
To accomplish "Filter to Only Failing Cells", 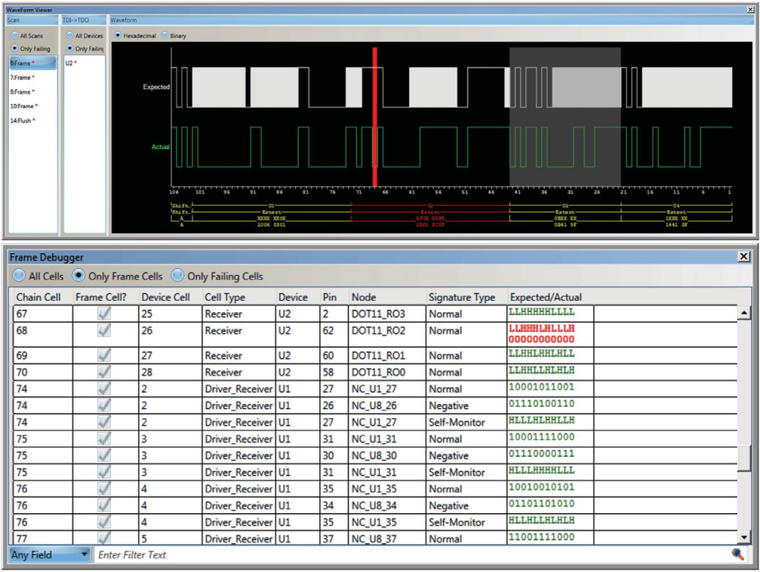I will [178, 276].
